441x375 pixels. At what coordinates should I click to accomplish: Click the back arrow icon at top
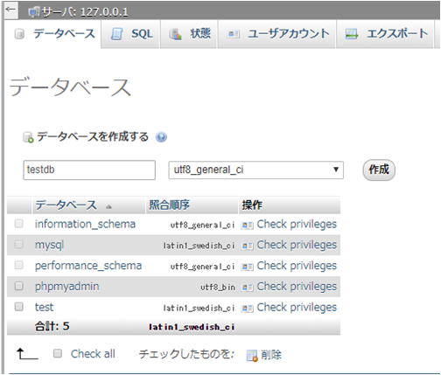click(x=10, y=10)
